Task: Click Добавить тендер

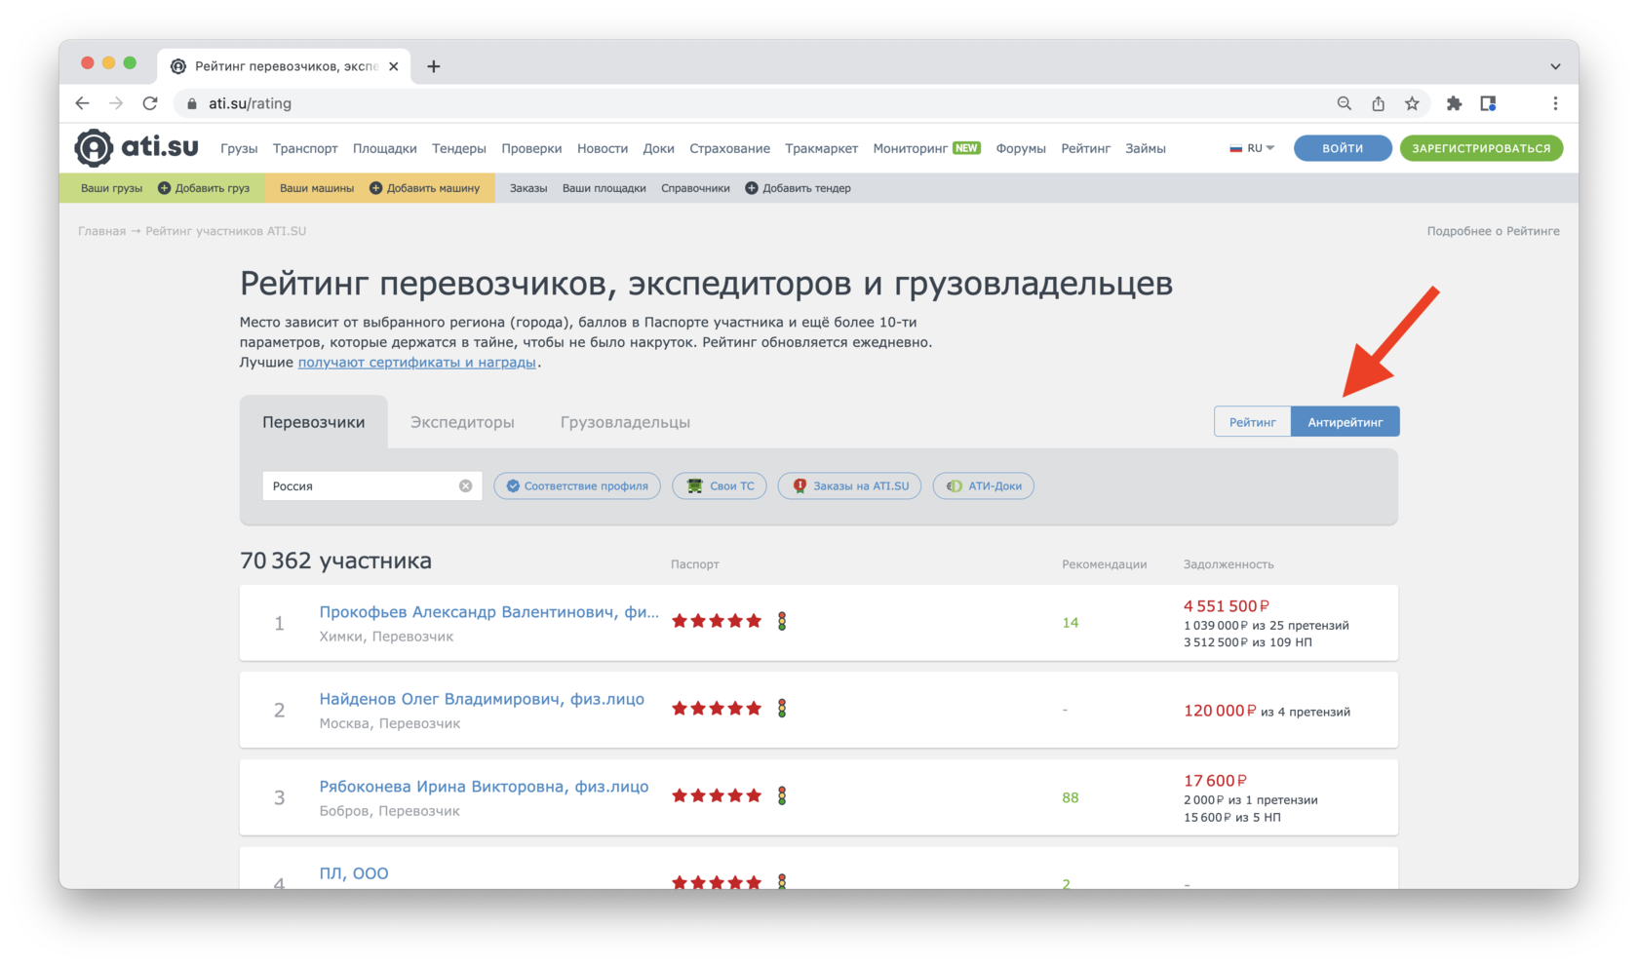Action: point(799,188)
